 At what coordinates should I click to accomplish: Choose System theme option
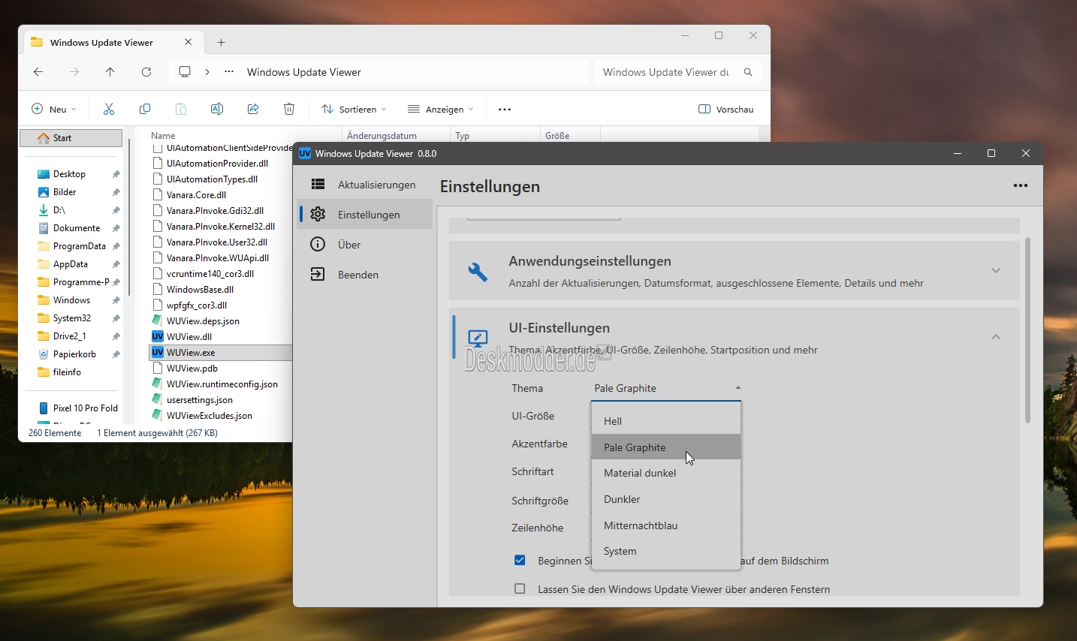[x=666, y=551]
